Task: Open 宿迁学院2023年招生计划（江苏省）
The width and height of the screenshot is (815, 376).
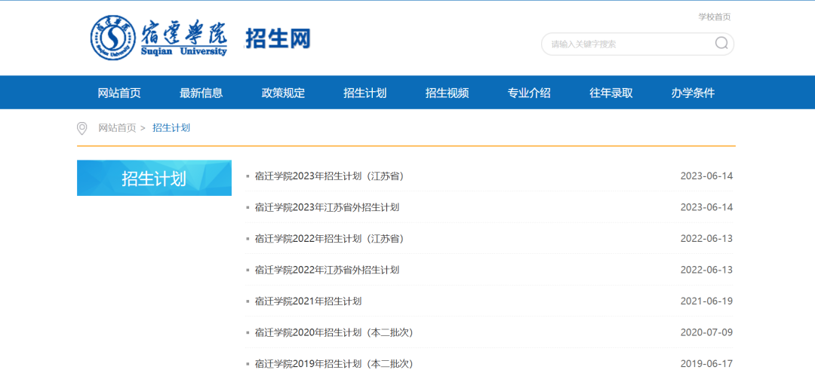Action: (330, 176)
